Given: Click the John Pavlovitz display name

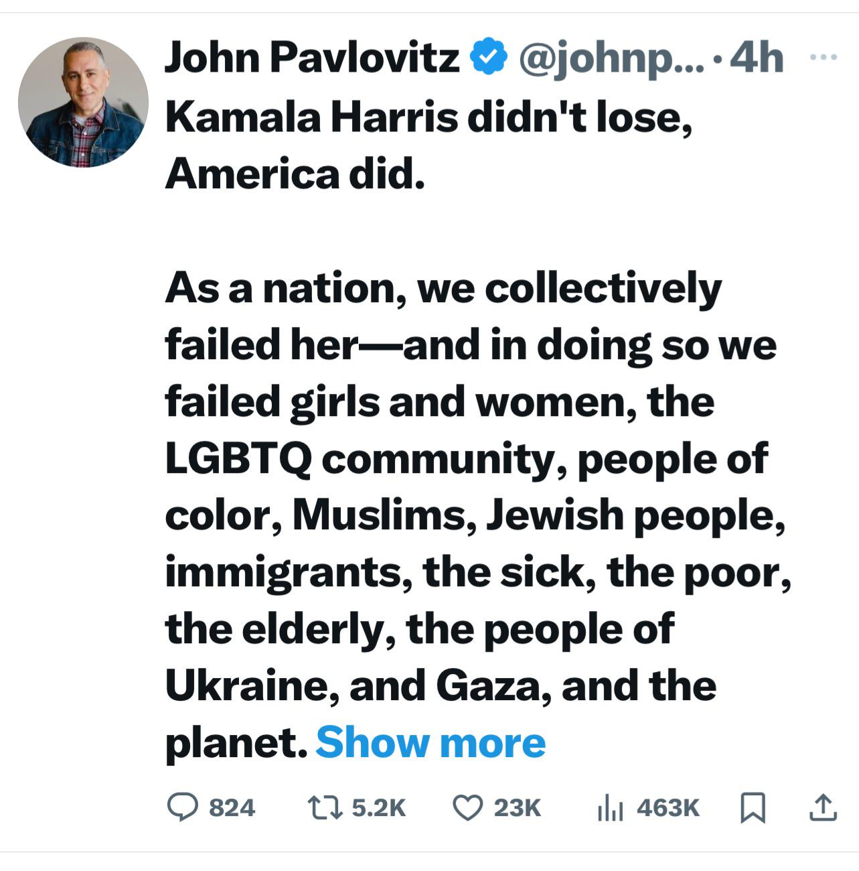Looking at the screenshot, I should coord(312,57).
